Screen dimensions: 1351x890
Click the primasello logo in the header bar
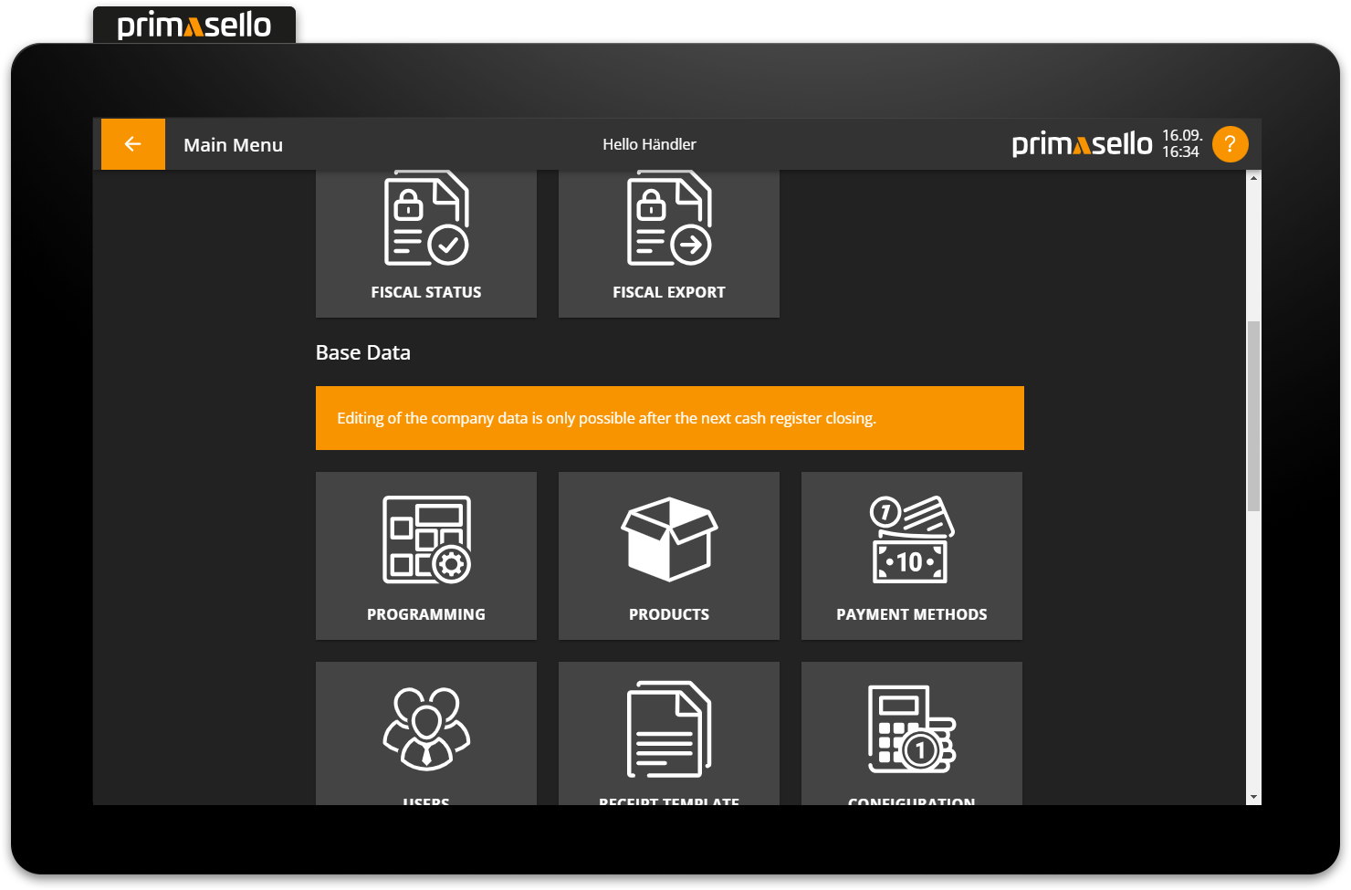point(1082,144)
